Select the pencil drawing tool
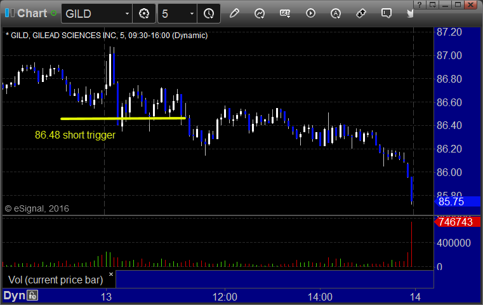The width and height of the screenshot is (483, 305). [234, 13]
